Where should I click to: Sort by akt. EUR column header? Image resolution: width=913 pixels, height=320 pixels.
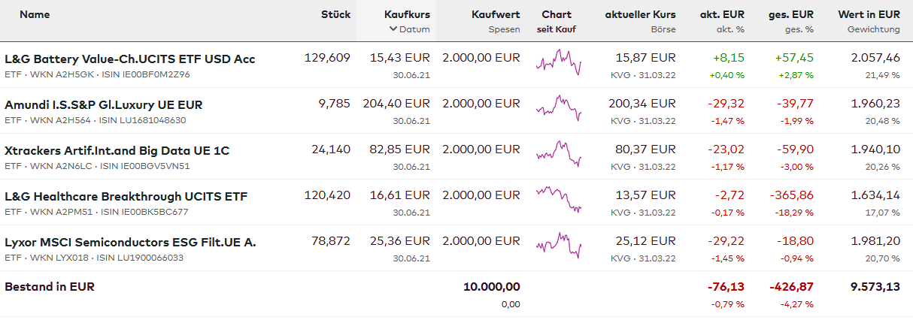[x=722, y=14]
